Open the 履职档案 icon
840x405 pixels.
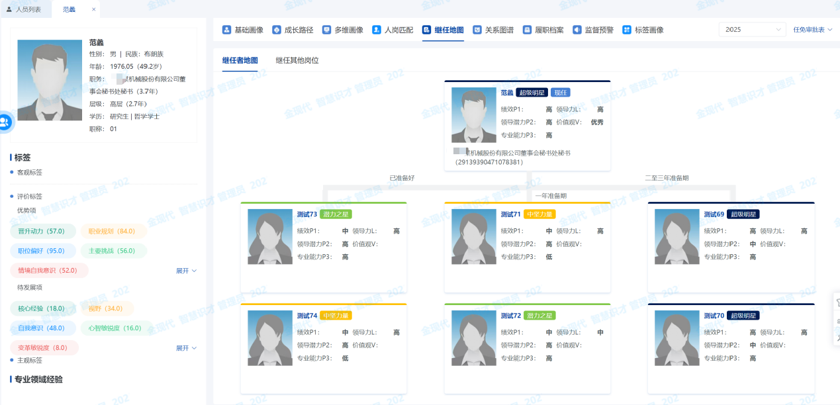[x=527, y=30]
